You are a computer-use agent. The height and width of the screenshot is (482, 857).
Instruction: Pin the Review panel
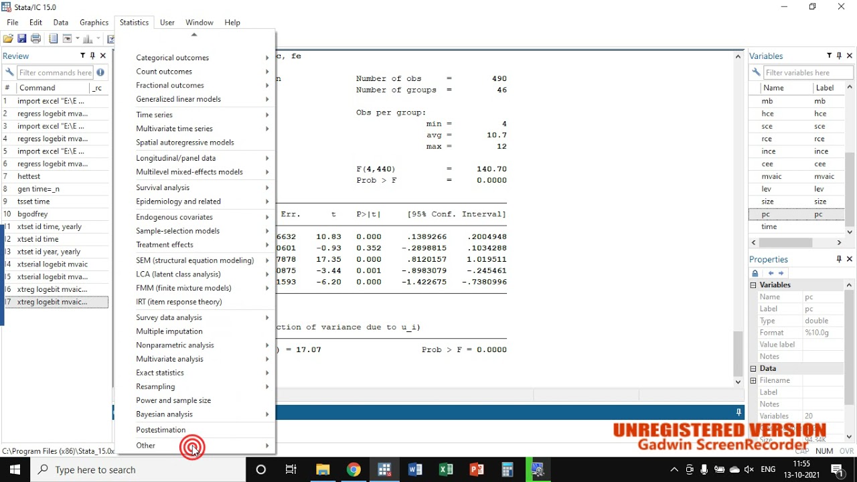92,56
